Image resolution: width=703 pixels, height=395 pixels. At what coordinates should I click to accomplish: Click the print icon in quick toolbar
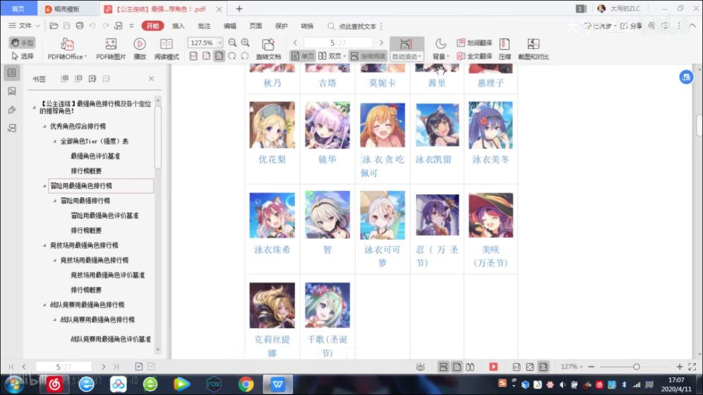[79, 26]
